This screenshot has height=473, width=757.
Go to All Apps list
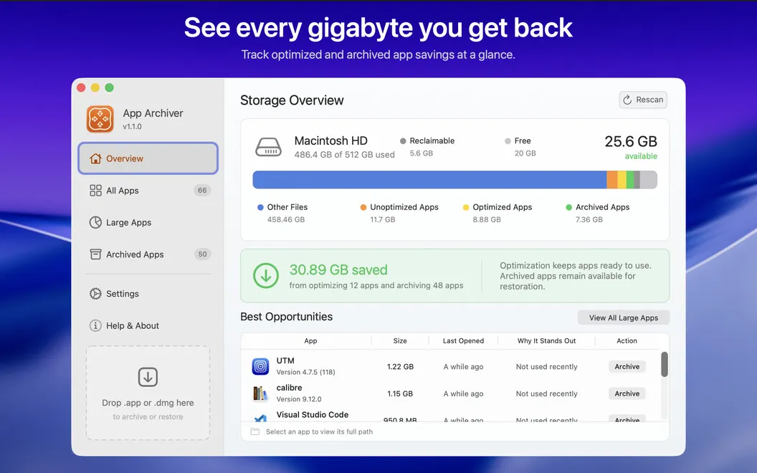(148, 190)
